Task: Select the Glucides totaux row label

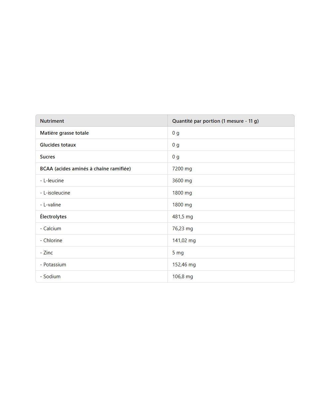Action: click(x=58, y=145)
